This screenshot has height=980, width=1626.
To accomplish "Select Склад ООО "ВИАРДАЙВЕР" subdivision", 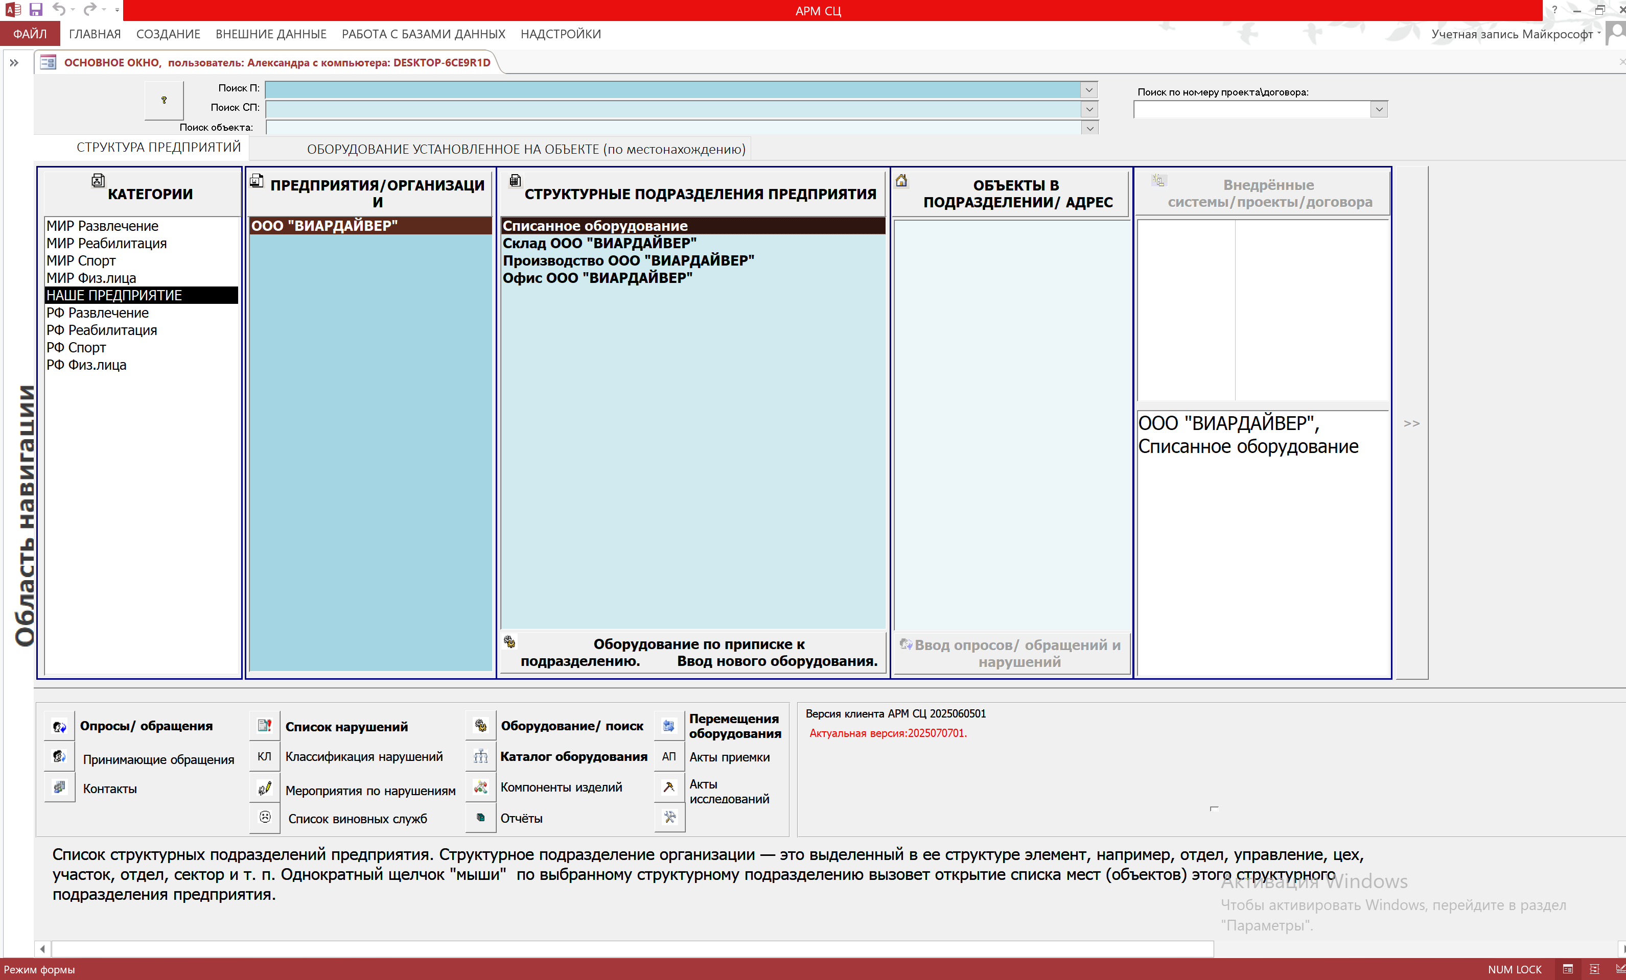I will 599,244.
